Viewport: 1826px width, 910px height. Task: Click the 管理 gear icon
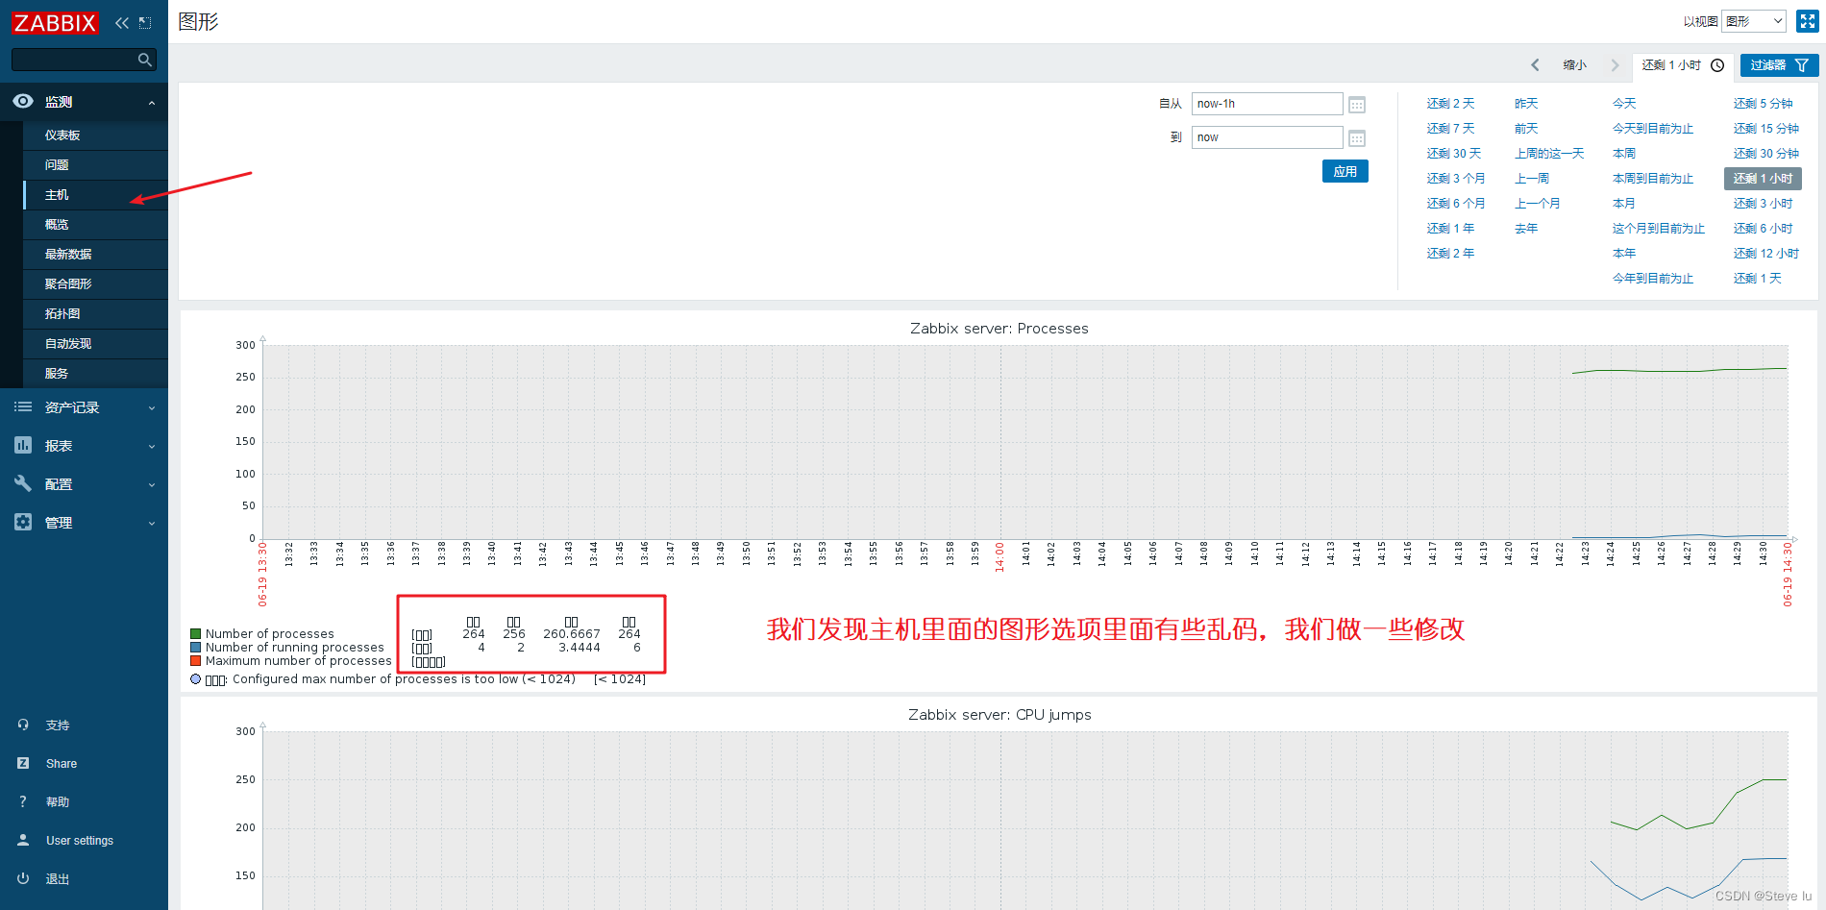pos(23,522)
